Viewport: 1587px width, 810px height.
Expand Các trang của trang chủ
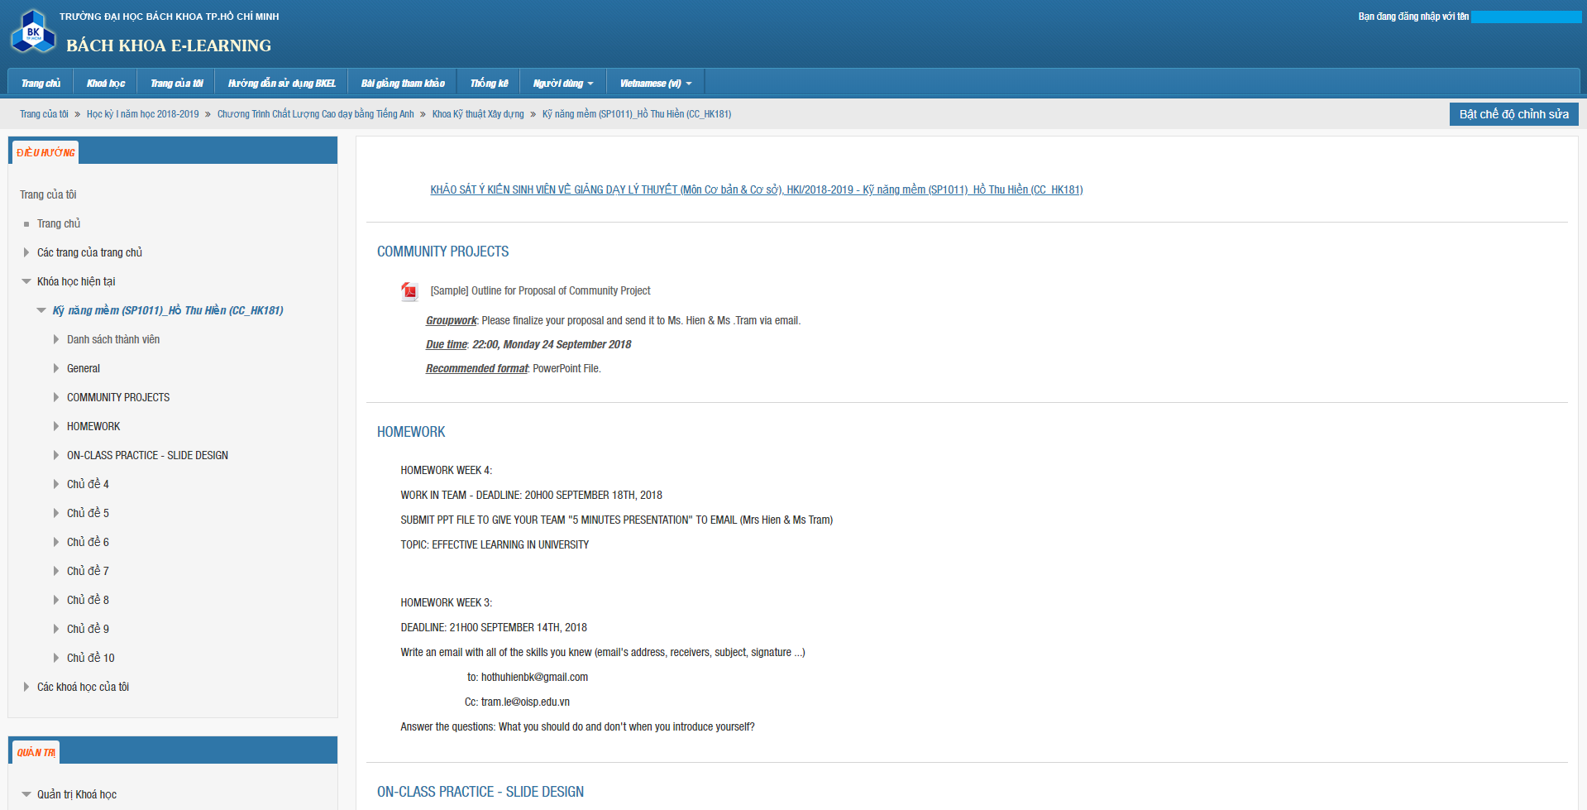(x=26, y=252)
